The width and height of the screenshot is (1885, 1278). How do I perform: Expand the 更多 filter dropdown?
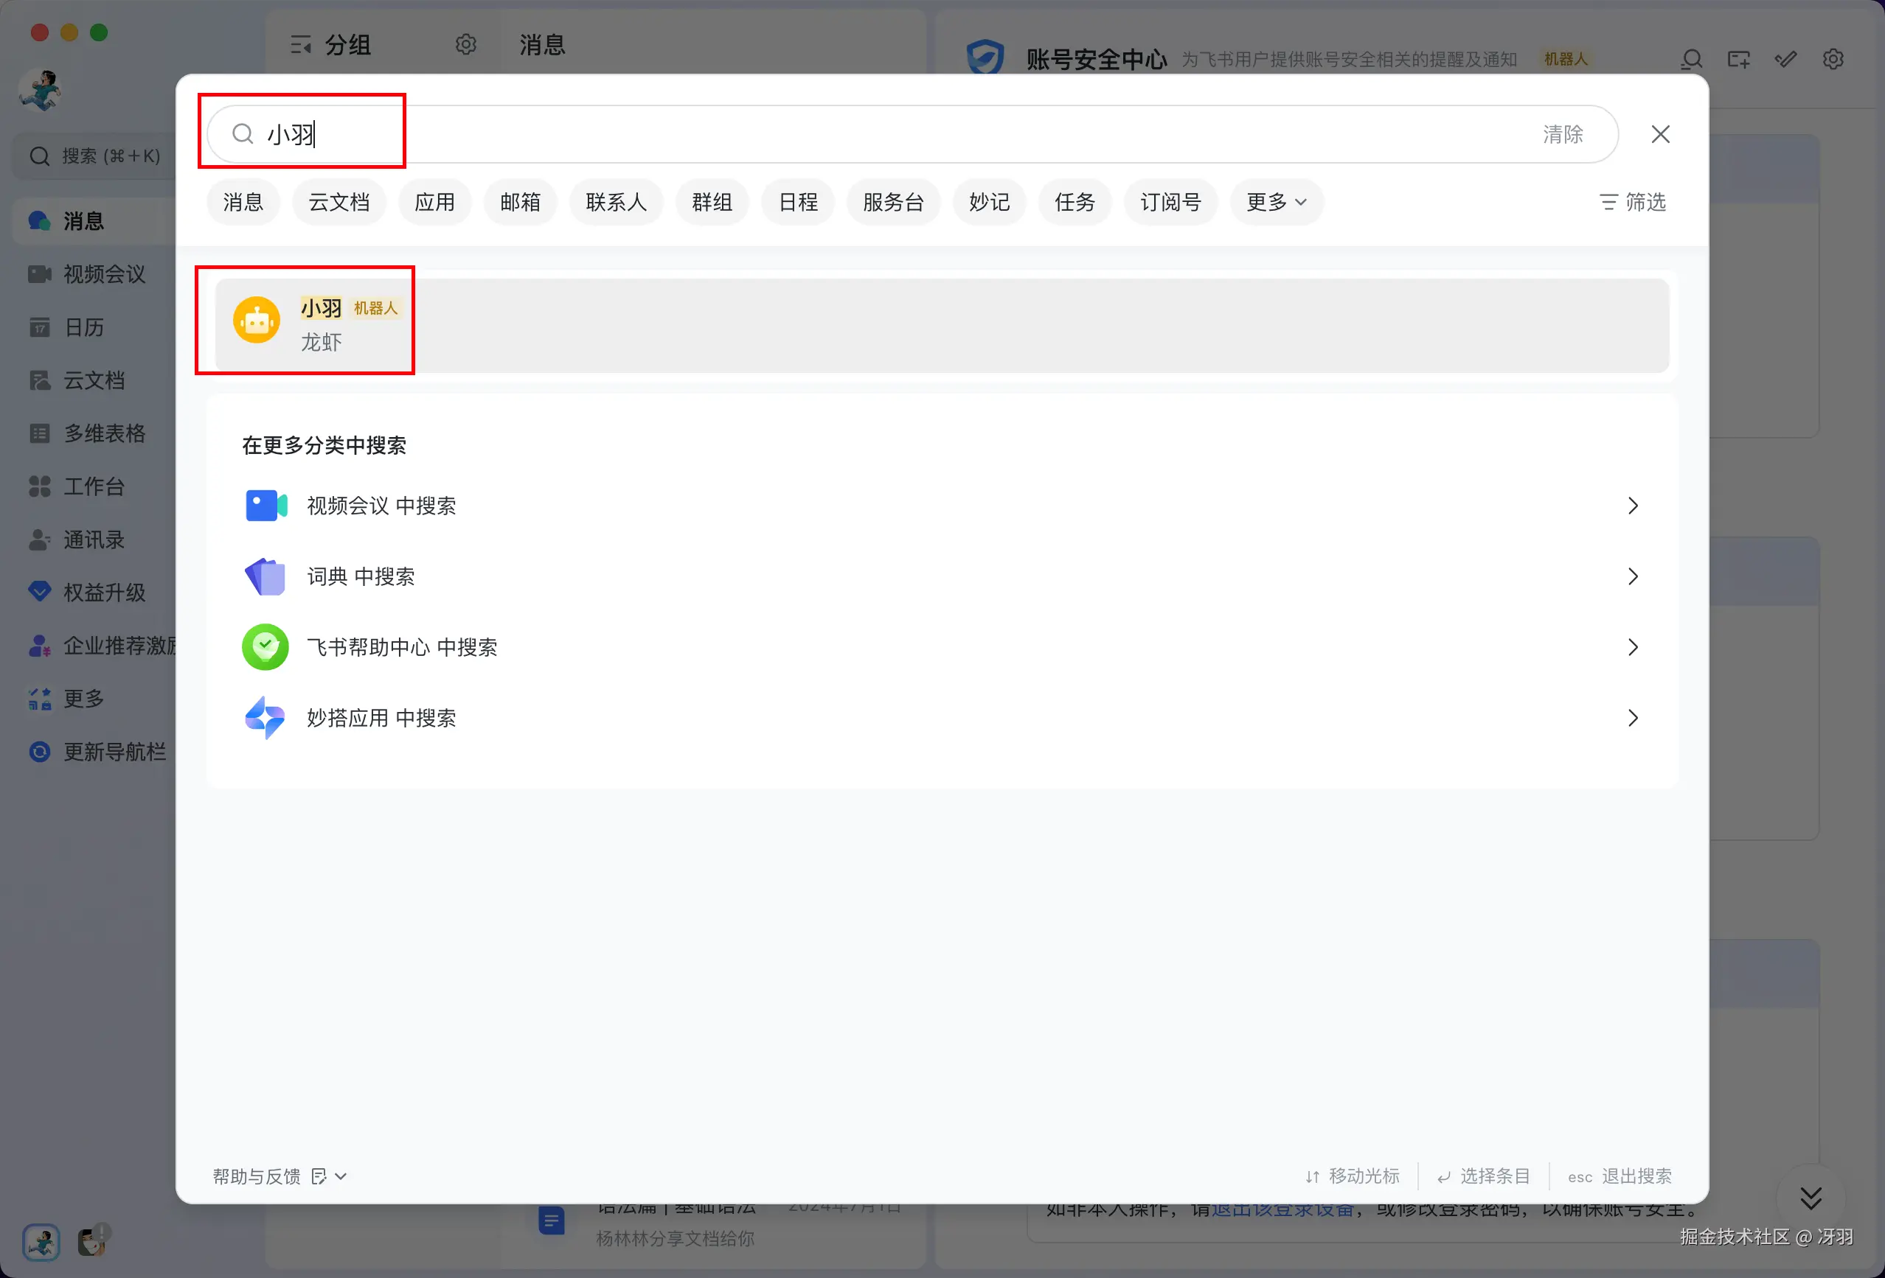[x=1276, y=202]
